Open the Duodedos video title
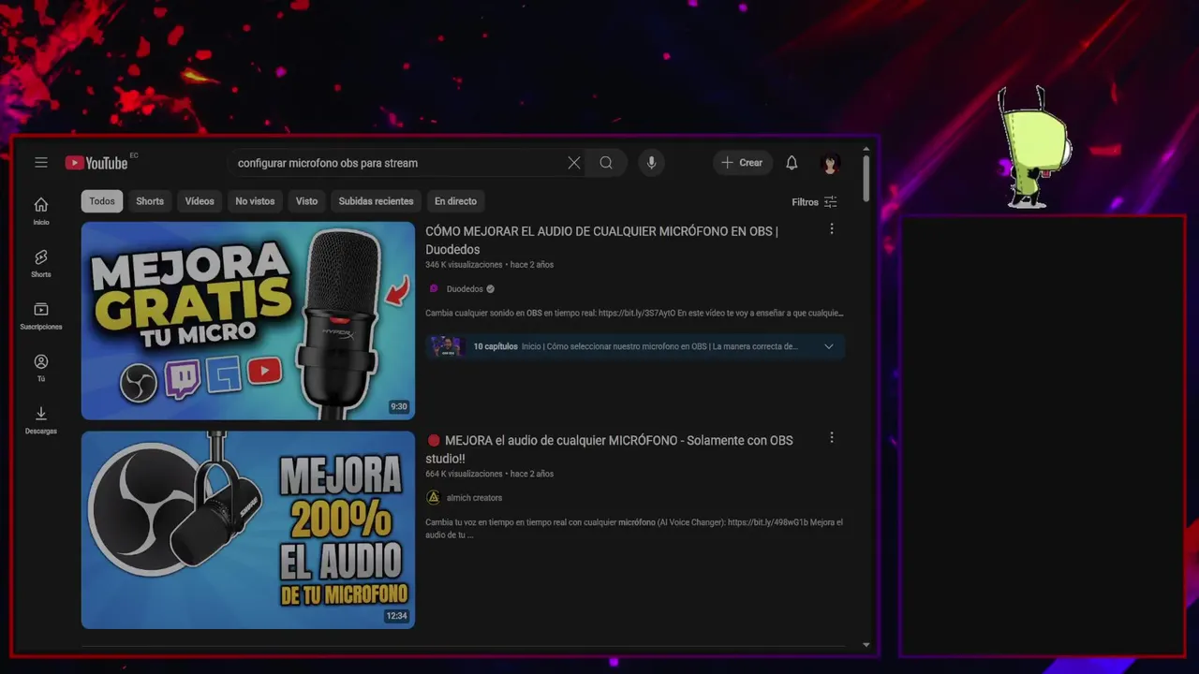Screen dimensions: 1199x674 601,241
